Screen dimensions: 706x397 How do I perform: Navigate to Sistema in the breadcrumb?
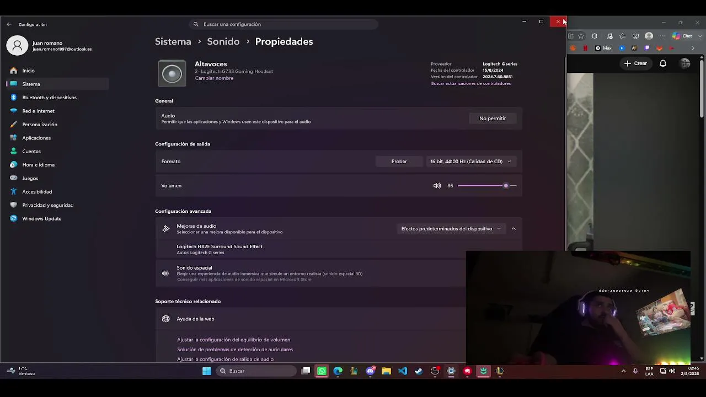point(173,41)
